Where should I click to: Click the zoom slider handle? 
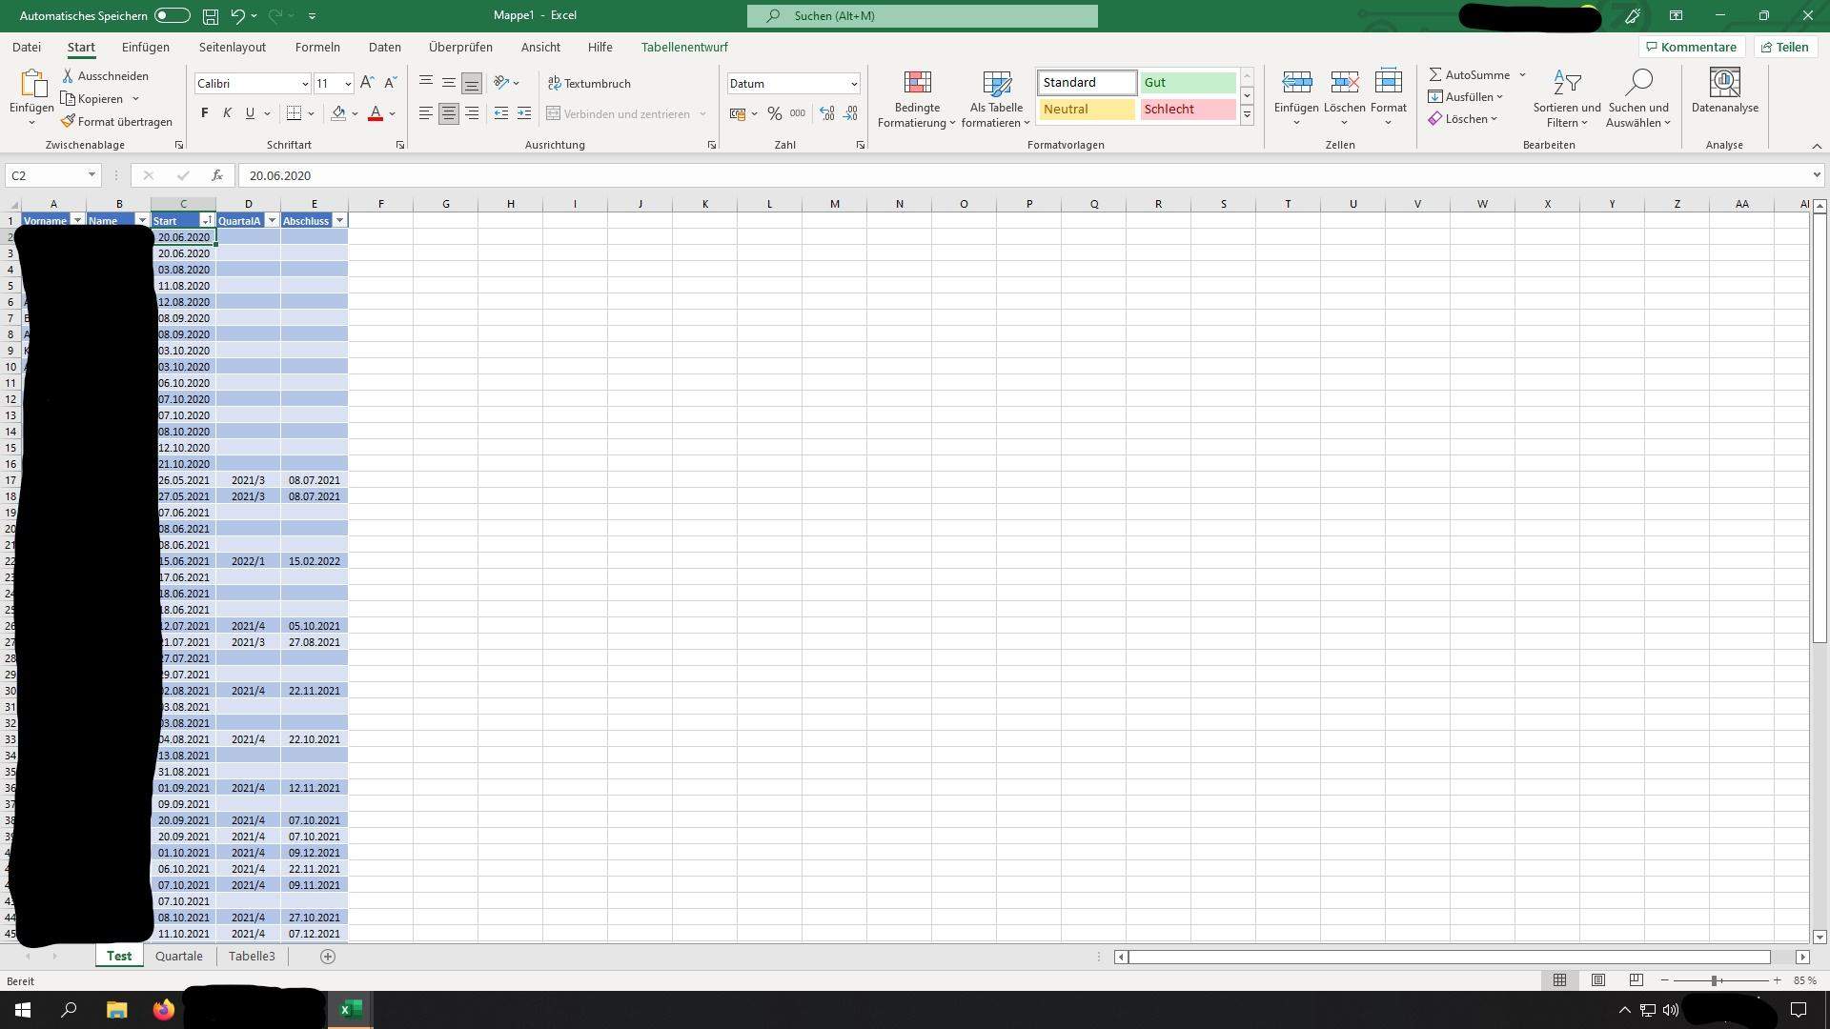1714,979
